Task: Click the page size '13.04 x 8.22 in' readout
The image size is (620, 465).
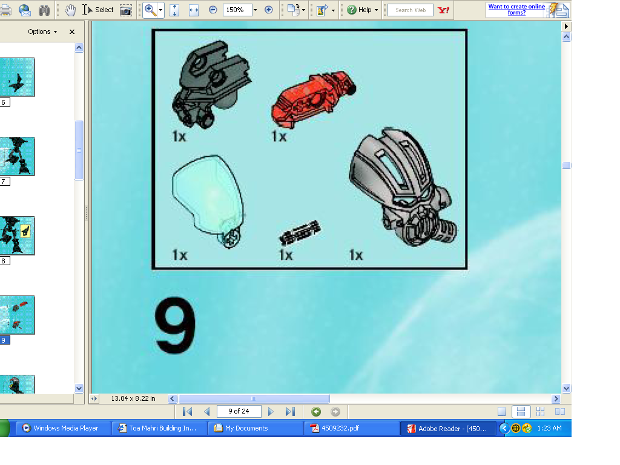Action: point(133,398)
